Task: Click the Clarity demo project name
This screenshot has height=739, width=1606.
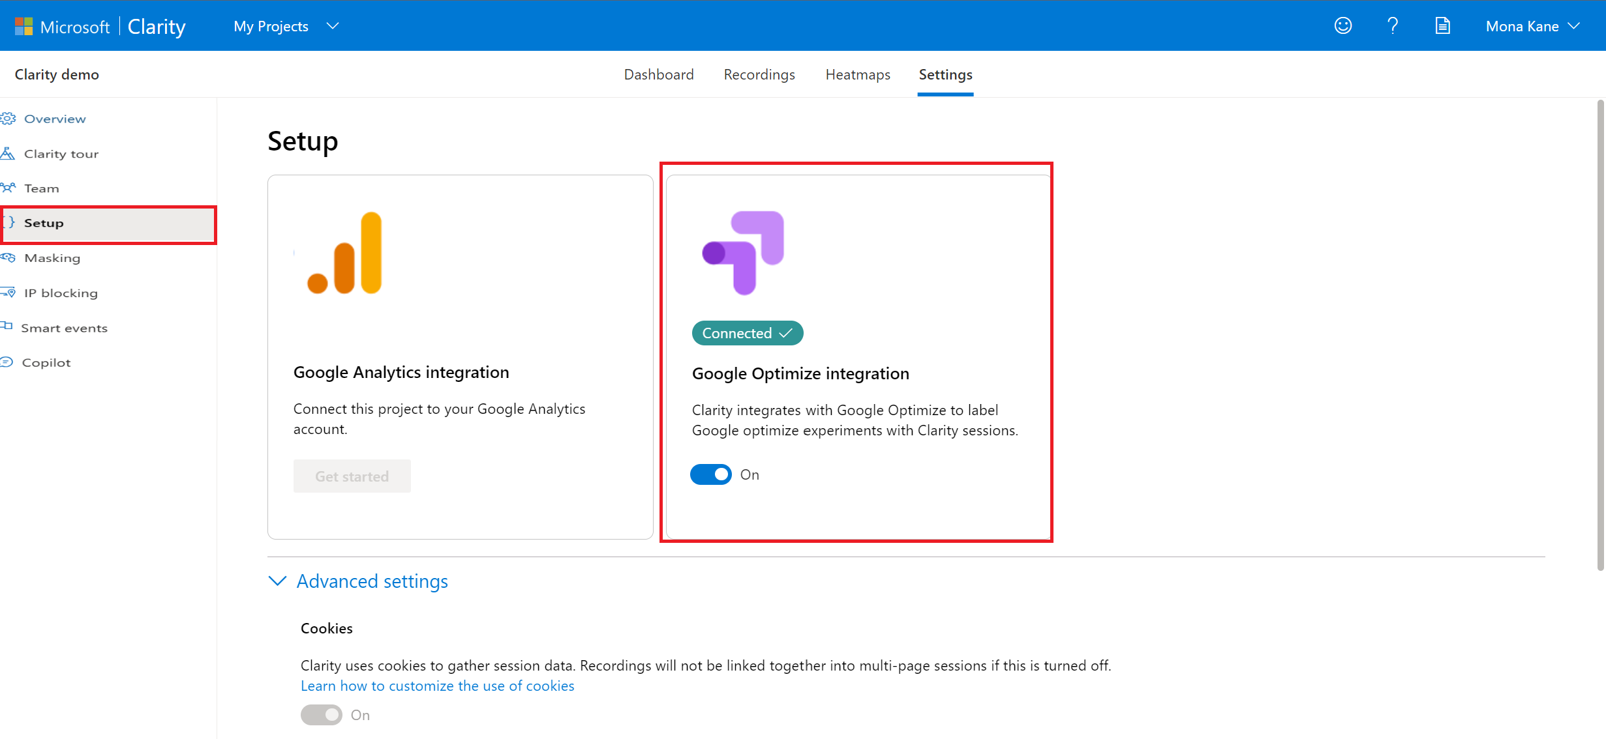Action: (57, 74)
